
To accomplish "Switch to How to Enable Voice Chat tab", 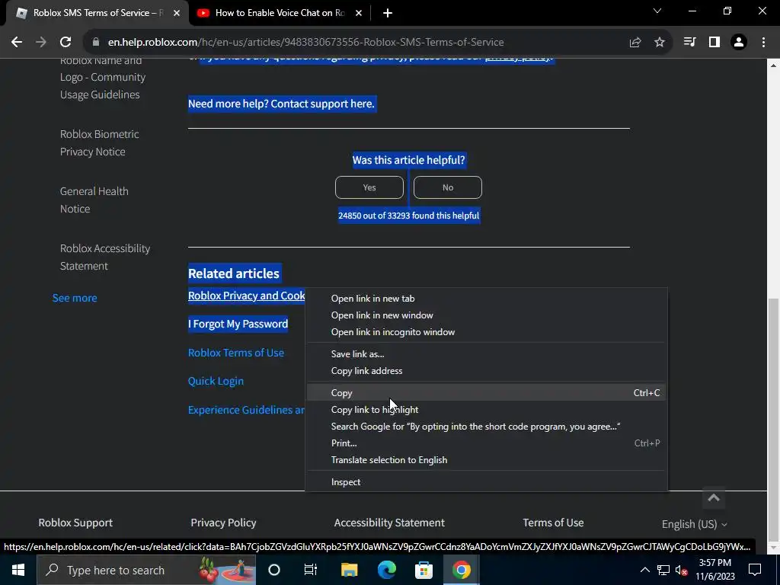I will point(280,13).
